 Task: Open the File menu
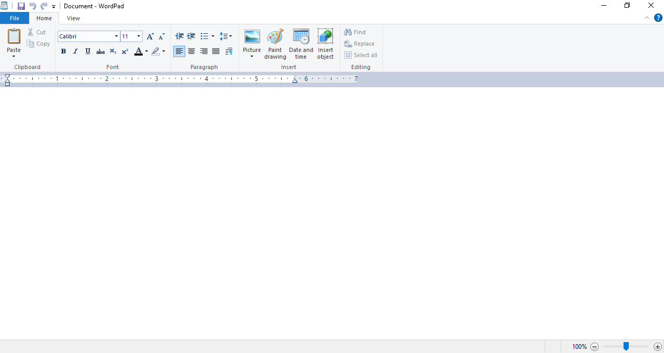coord(15,18)
